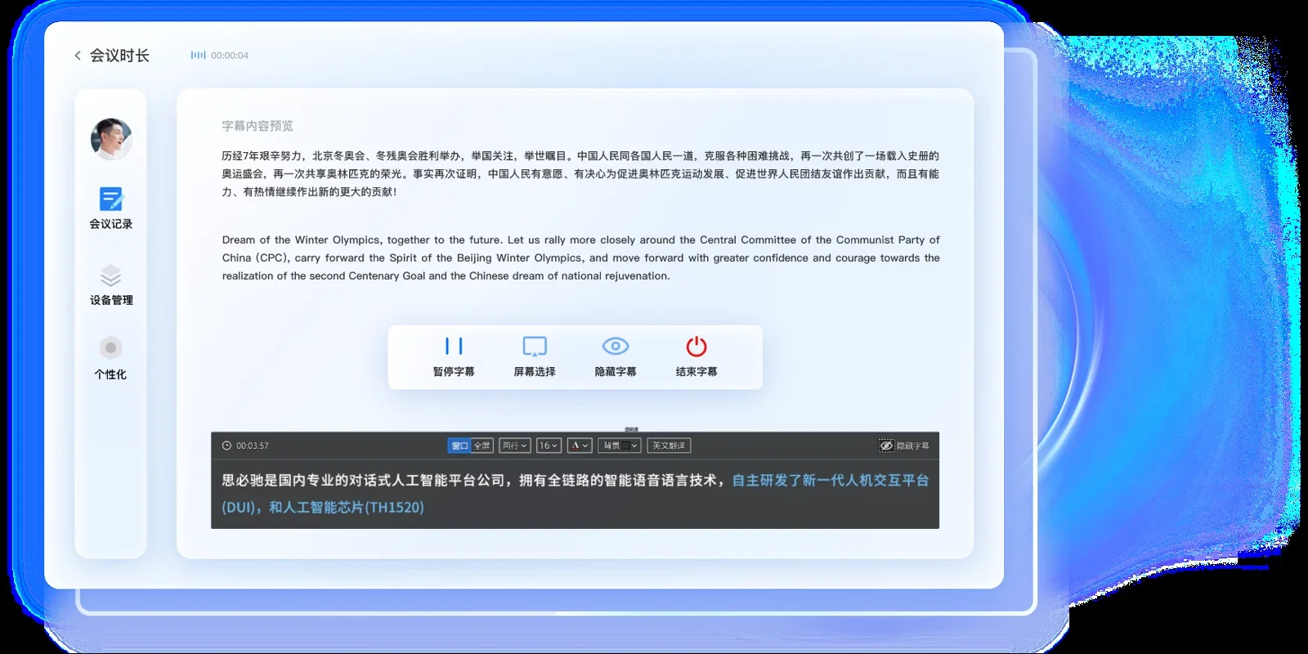1308x654 pixels.
Task: Click the meeting timer 00:00:04
Action: click(230, 56)
